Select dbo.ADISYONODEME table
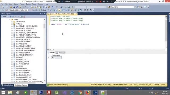170x95 pixels. (x=23, y=53)
